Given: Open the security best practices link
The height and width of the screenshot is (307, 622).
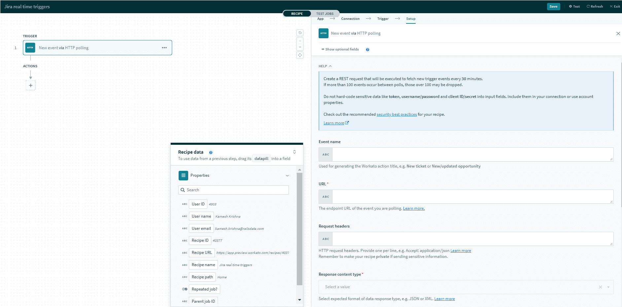Looking at the screenshot, I should [x=397, y=114].
